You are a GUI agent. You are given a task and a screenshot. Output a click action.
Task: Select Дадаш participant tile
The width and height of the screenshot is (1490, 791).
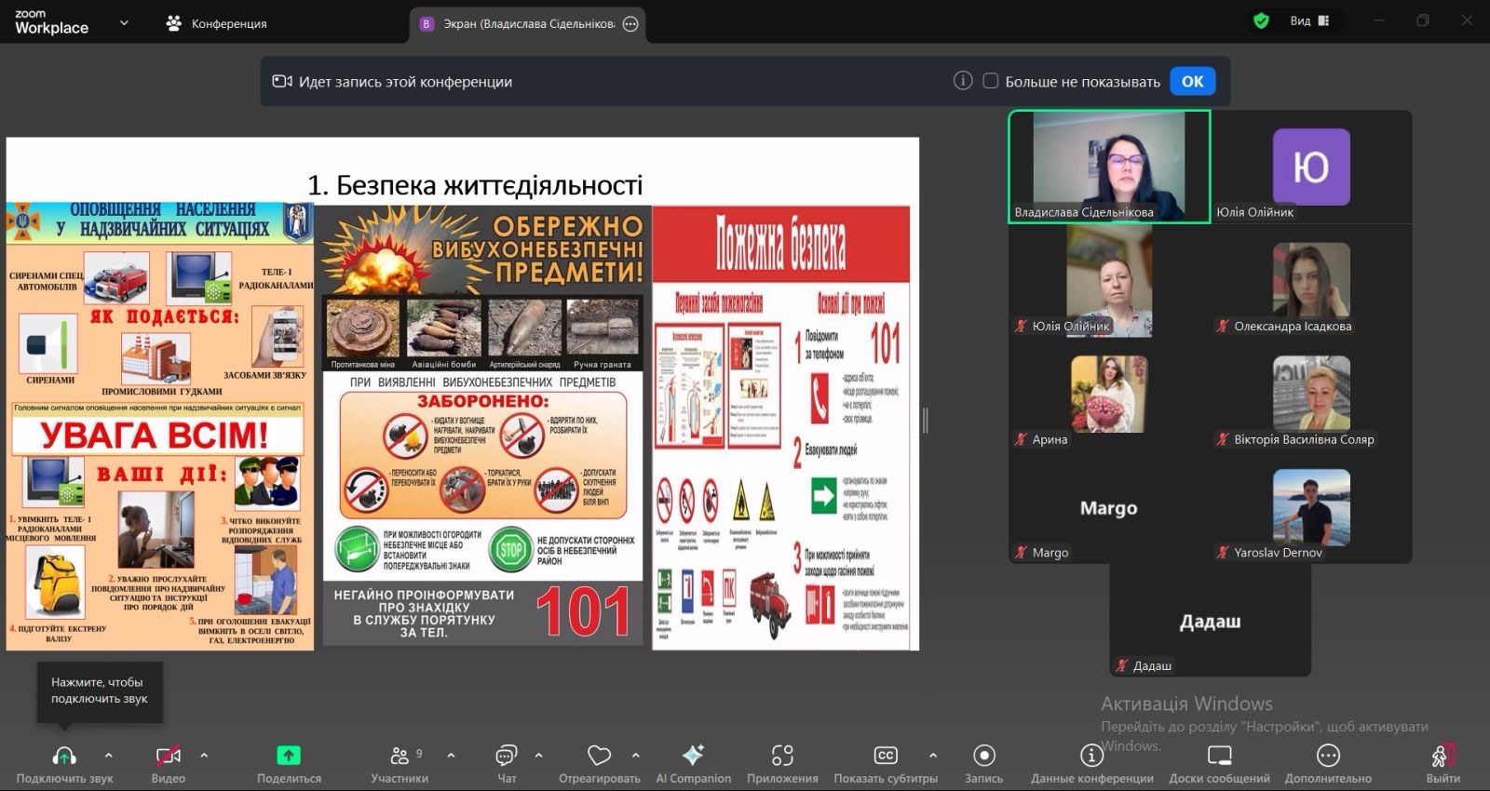coord(1210,620)
